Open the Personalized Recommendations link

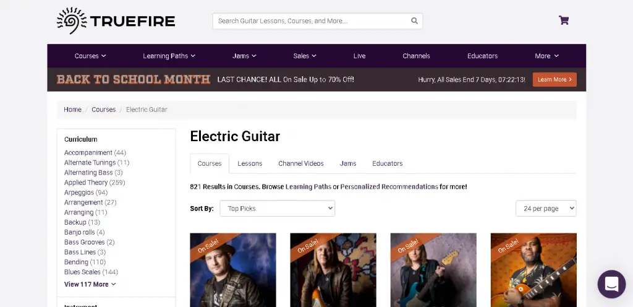pyautogui.click(x=389, y=186)
